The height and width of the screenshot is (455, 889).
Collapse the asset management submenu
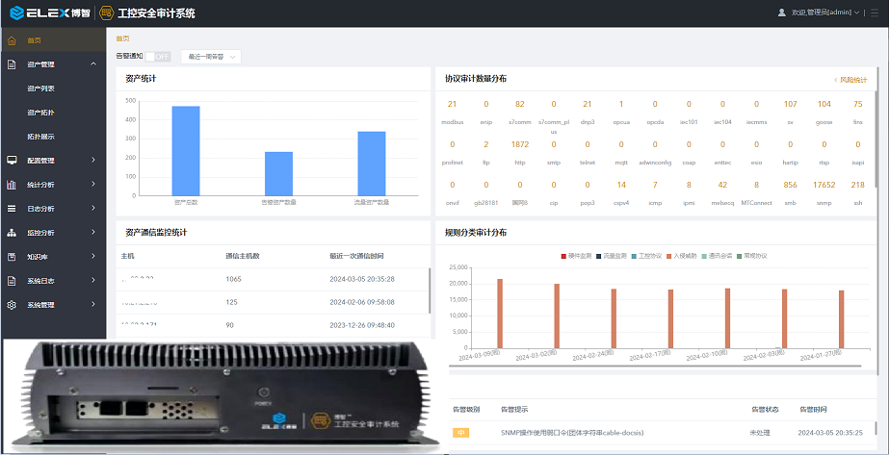pyautogui.click(x=93, y=64)
